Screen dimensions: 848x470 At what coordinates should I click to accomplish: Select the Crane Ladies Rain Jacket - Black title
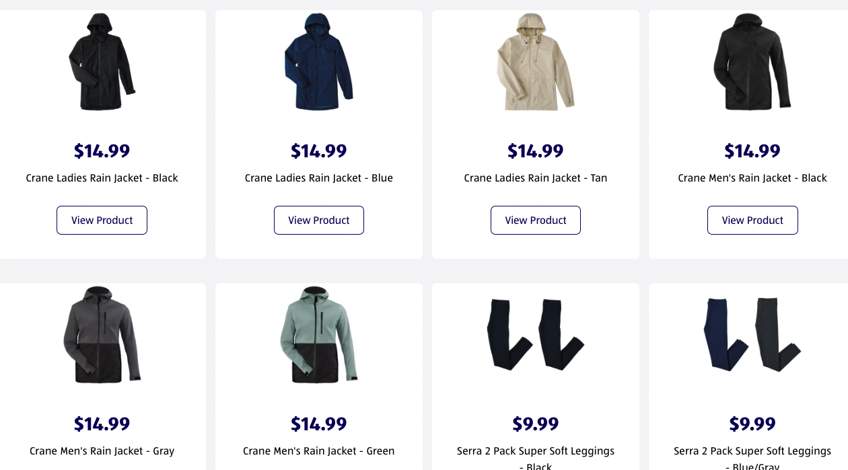(102, 178)
